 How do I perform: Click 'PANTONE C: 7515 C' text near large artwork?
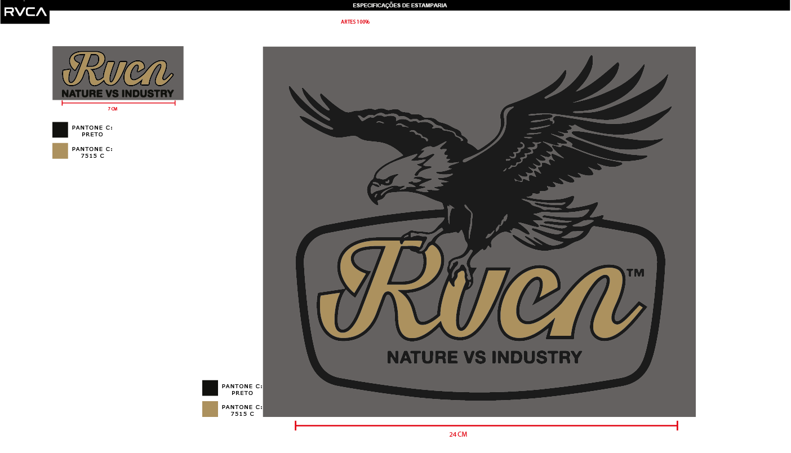coord(242,410)
